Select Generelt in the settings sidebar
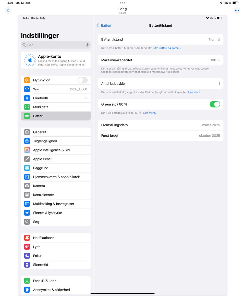 point(56,132)
